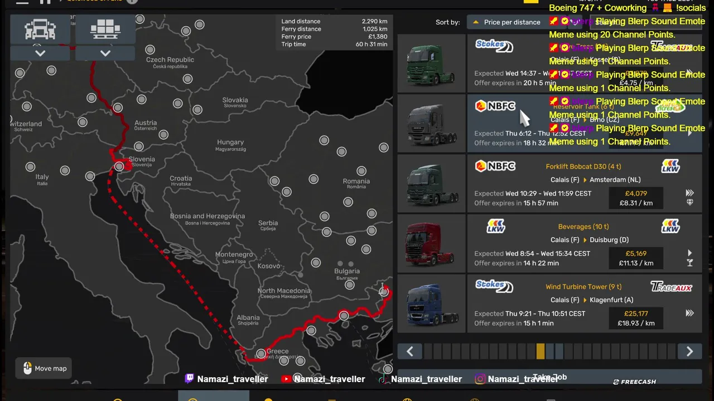714x401 pixels.
Task: Click Tradeaux logo on Wind Turbine Tower job
Action: (x=672, y=287)
